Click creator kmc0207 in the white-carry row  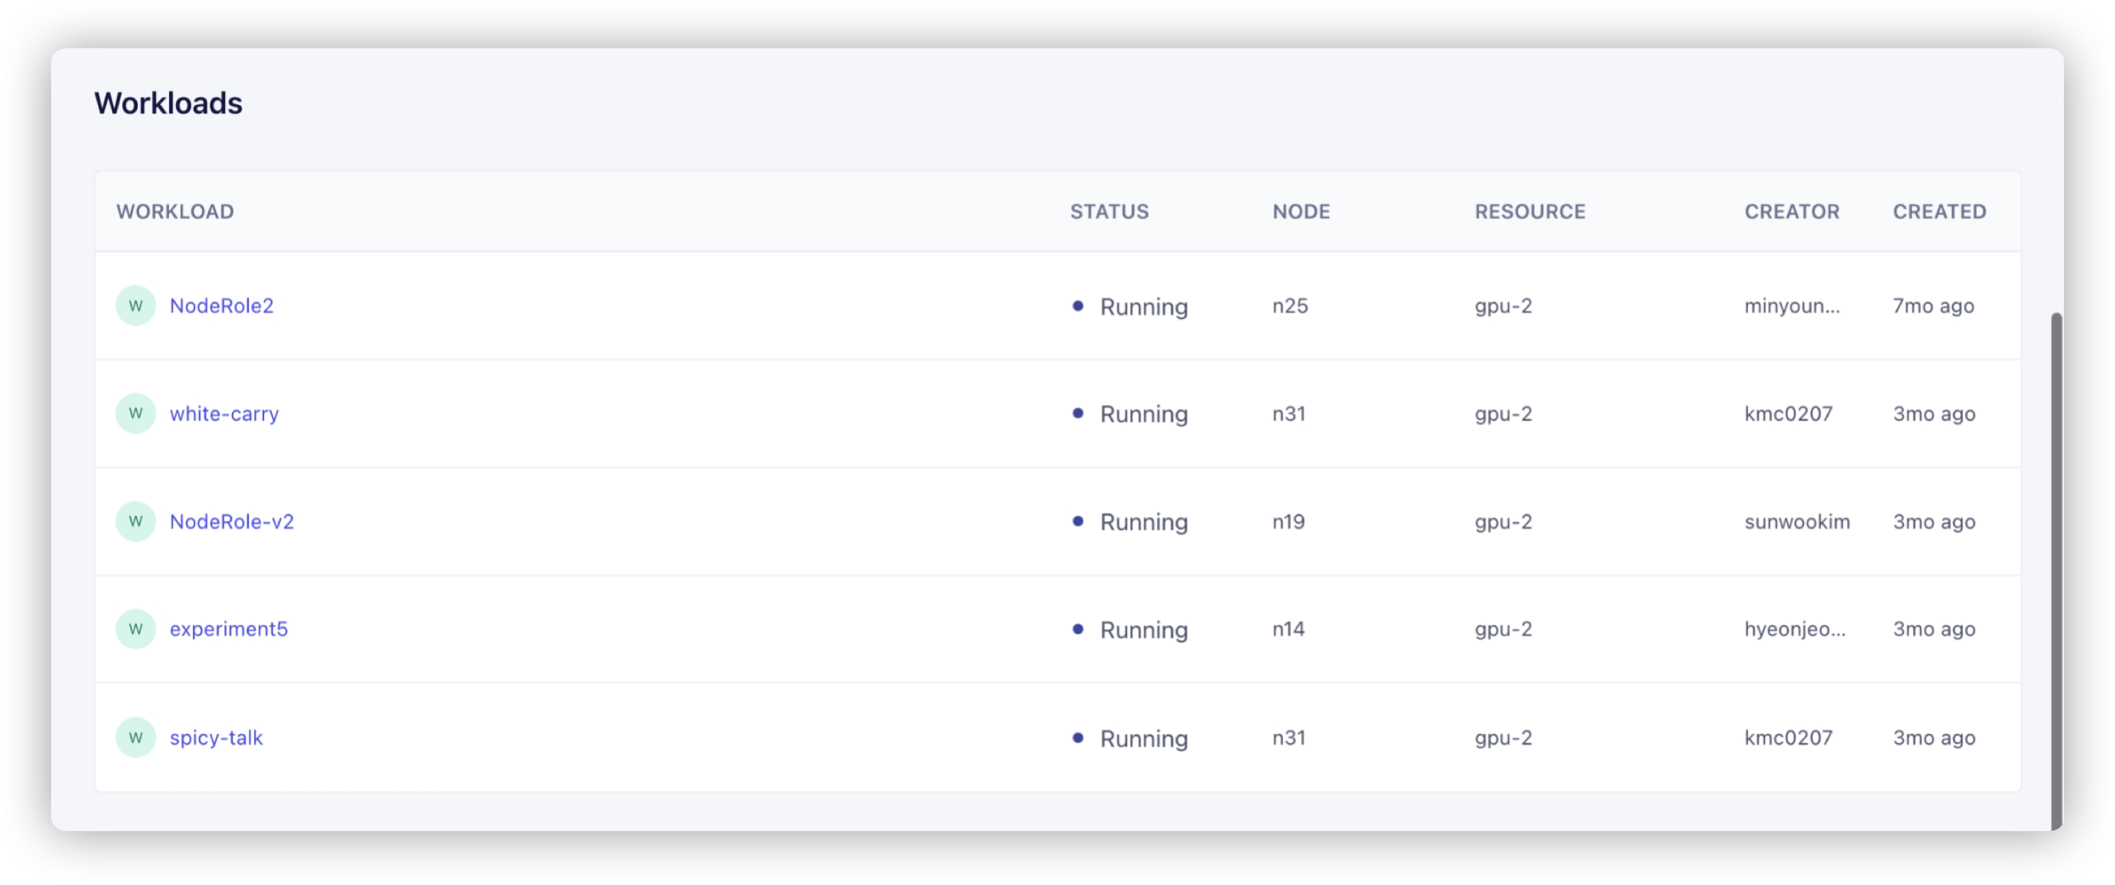pos(1789,414)
